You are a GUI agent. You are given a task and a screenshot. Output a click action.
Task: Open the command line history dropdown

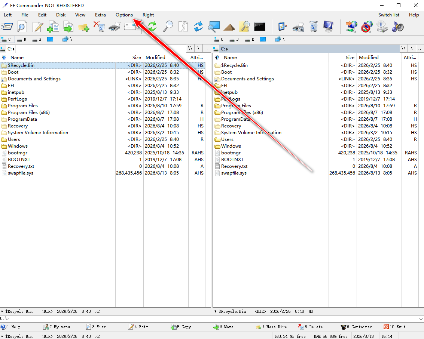421,319
